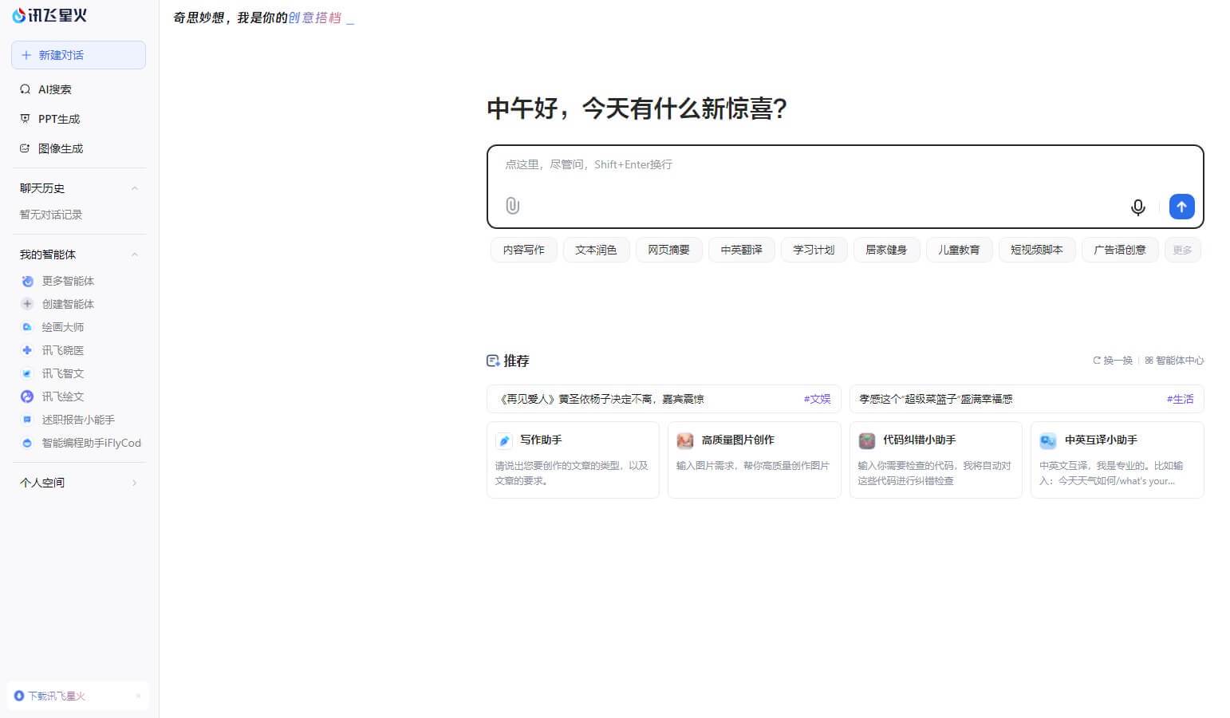This screenshot has height=718, width=1230.
Task: Expand the 个人空间 section
Action: coord(134,483)
